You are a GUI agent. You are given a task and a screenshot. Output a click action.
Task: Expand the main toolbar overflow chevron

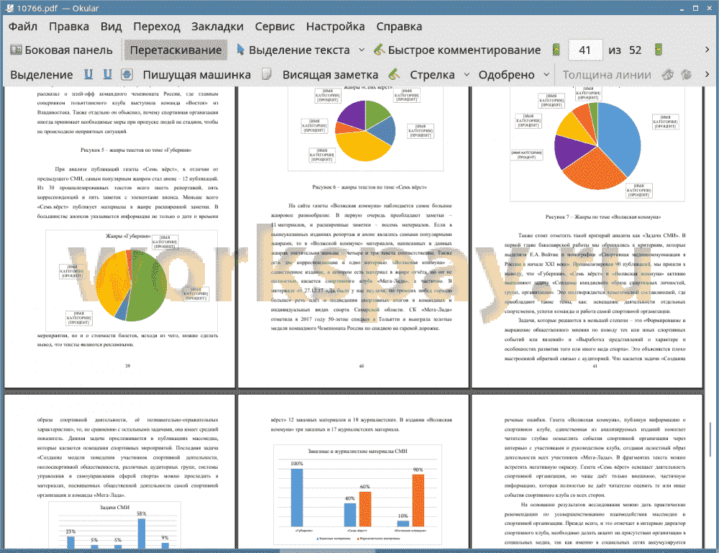707,50
